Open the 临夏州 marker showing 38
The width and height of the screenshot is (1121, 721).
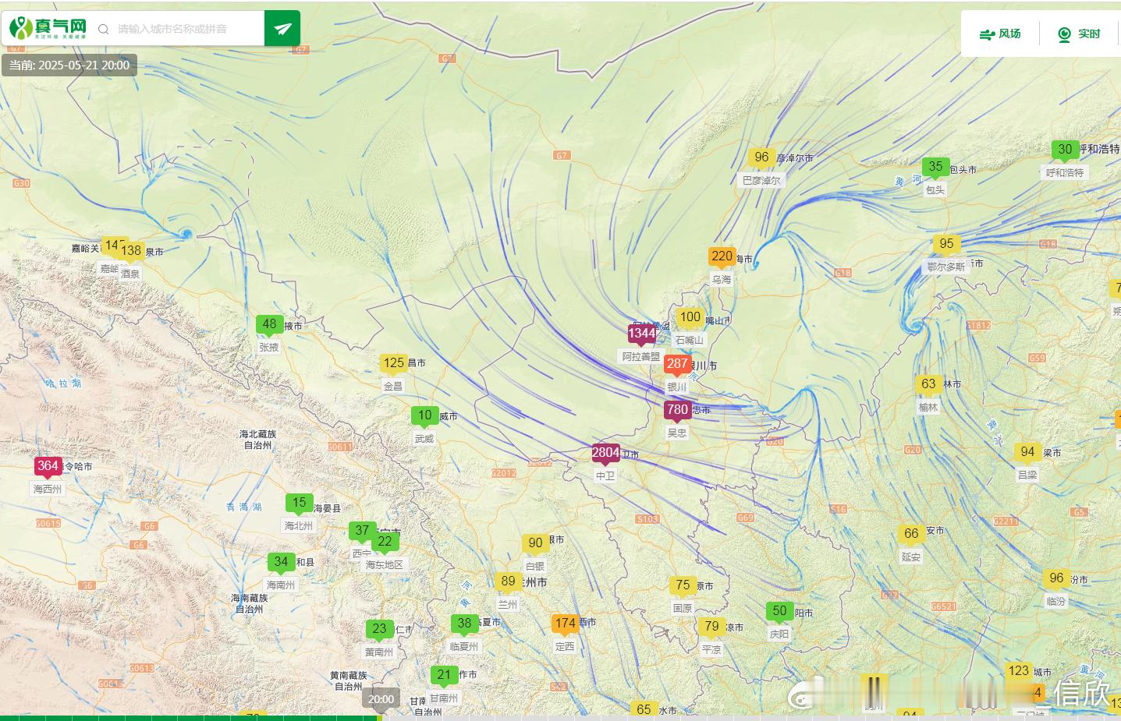pos(463,624)
